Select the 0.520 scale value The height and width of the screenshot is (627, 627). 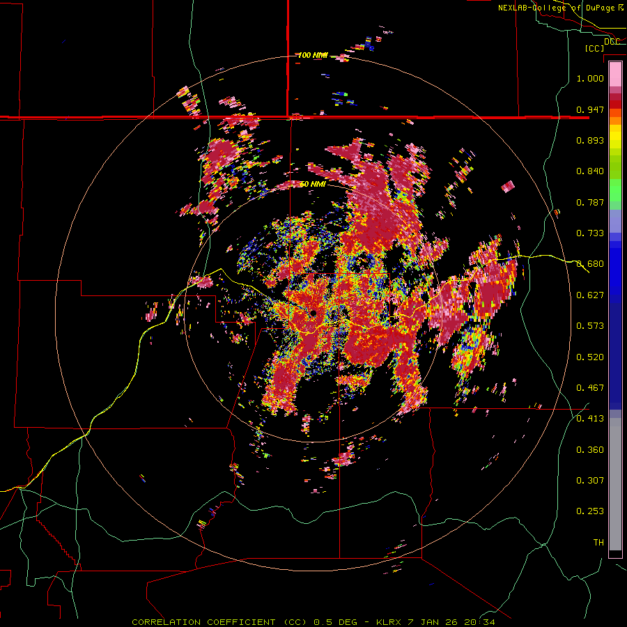[590, 357]
